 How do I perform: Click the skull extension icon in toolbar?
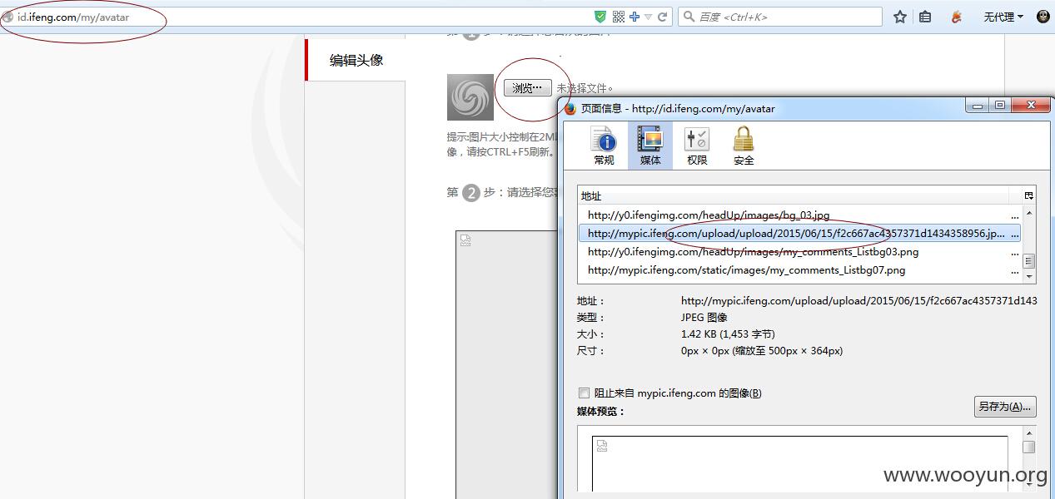pos(1043,17)
